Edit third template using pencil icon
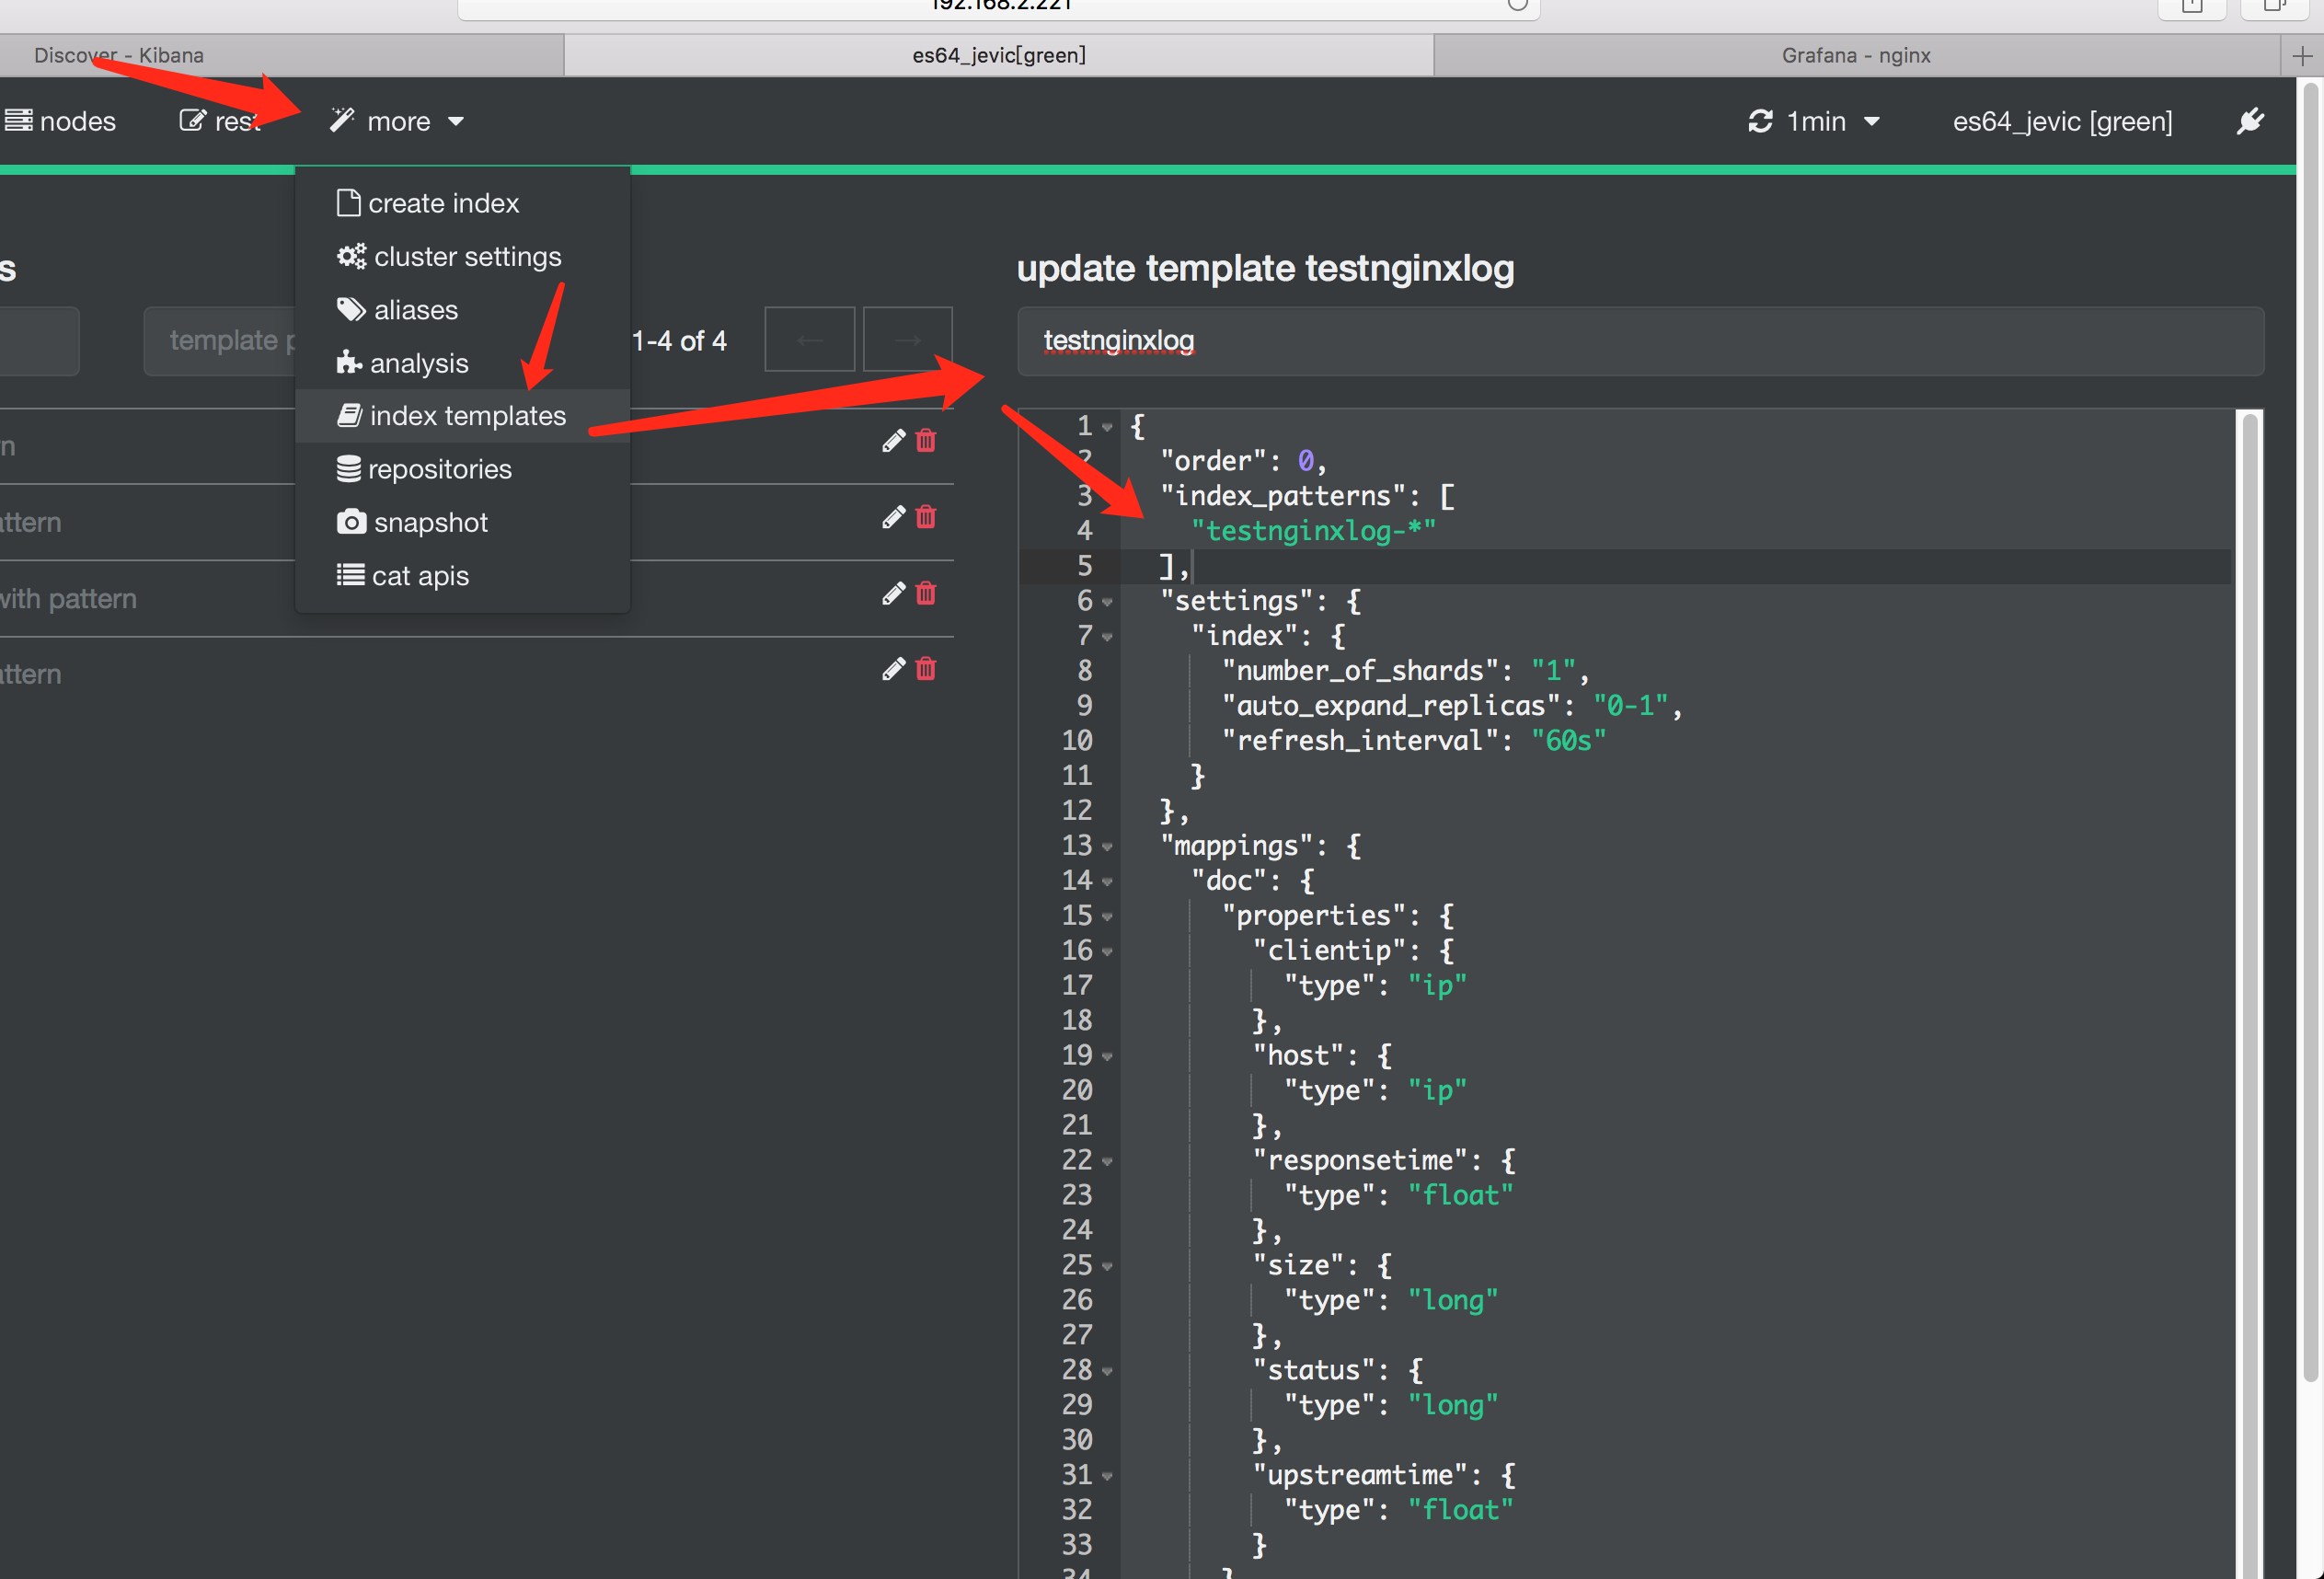Viewport: 2324px width, 1579px height. pyautogui.click(x=893, y=594)
